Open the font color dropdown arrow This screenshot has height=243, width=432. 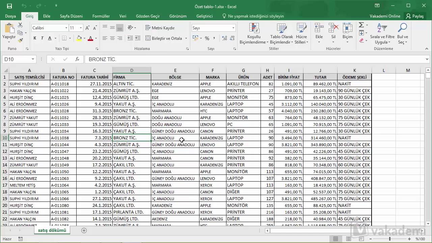[x=96, y=38]
